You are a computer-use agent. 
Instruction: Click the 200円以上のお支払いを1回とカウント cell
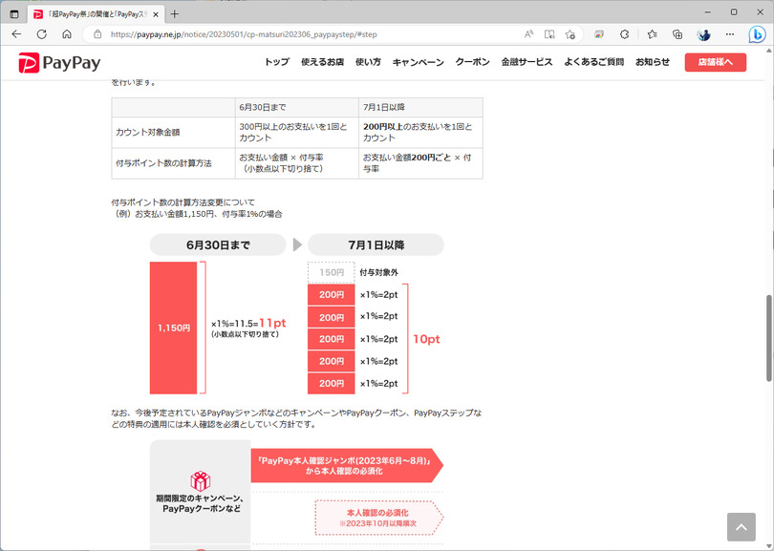tap(420, 132)
